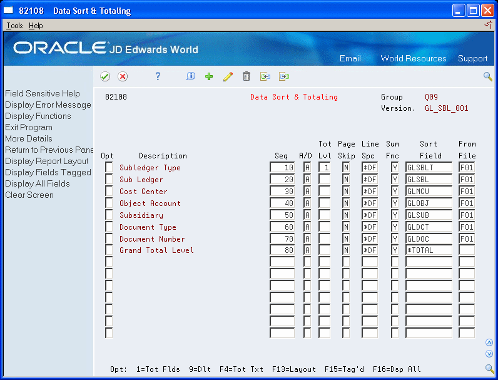Click the red X cancel icon

[123, 76]
